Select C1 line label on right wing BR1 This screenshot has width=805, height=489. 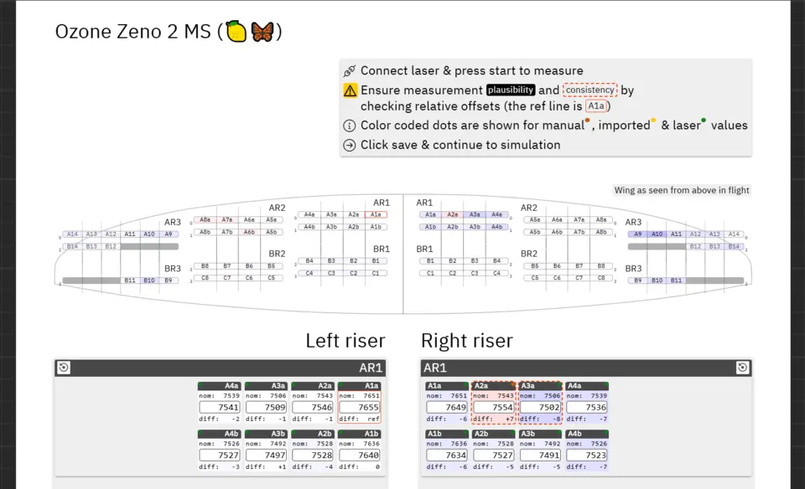click(430, 273)
